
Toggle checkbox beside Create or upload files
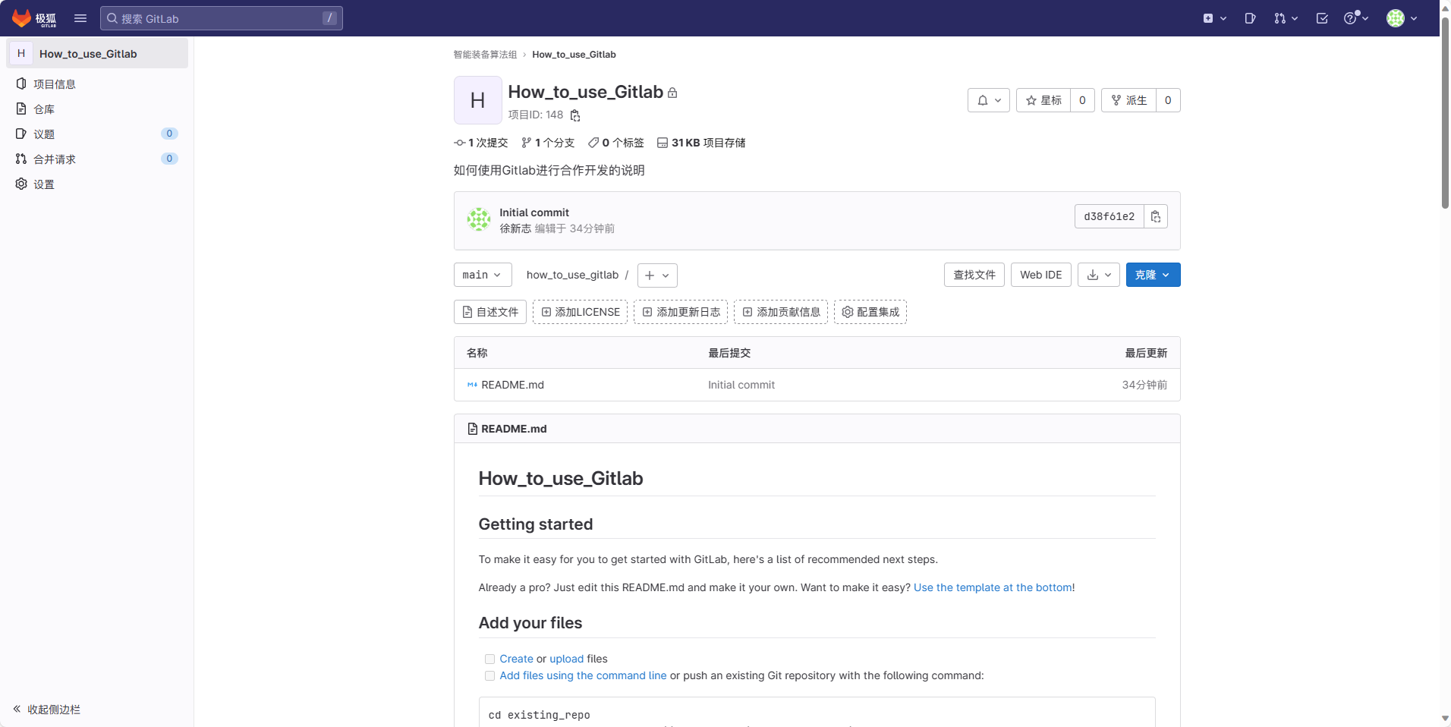click(x=489, y=659)
